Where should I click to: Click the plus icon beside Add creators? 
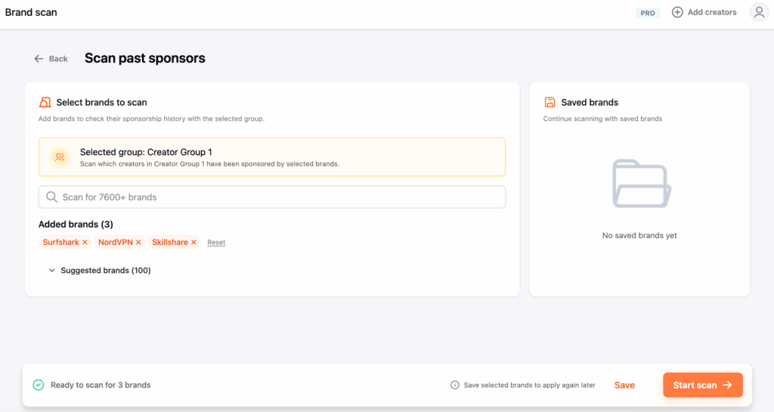point(677,12)
